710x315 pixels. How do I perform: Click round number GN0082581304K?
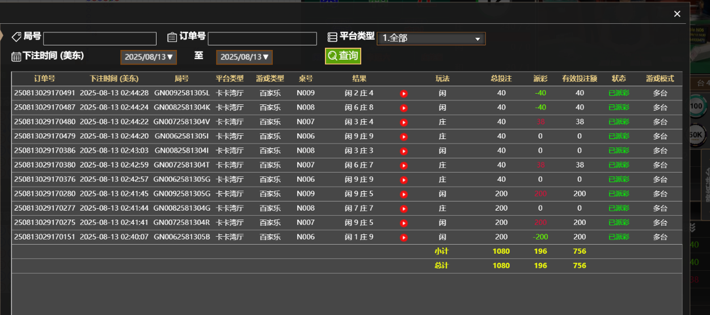tap(181, 107)
